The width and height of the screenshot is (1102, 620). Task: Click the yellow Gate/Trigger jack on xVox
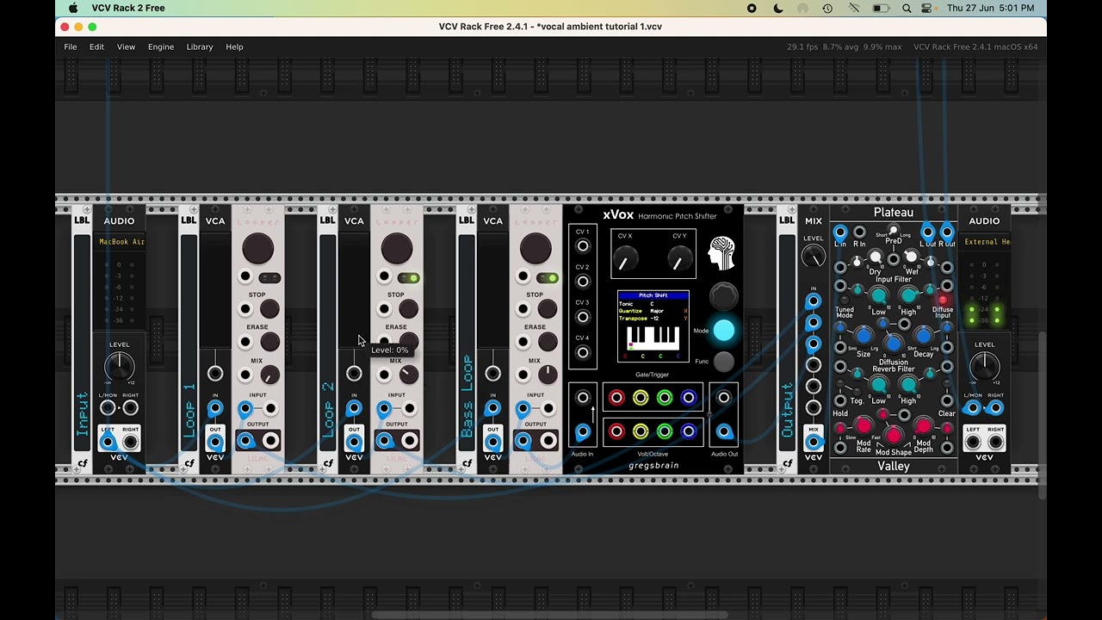(x=641, y=397)
